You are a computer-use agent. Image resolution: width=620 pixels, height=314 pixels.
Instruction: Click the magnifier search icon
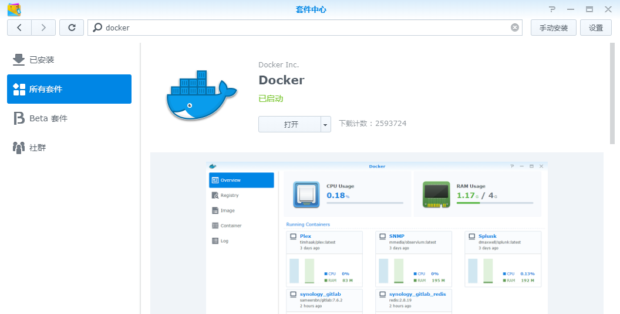pos(97,28)
